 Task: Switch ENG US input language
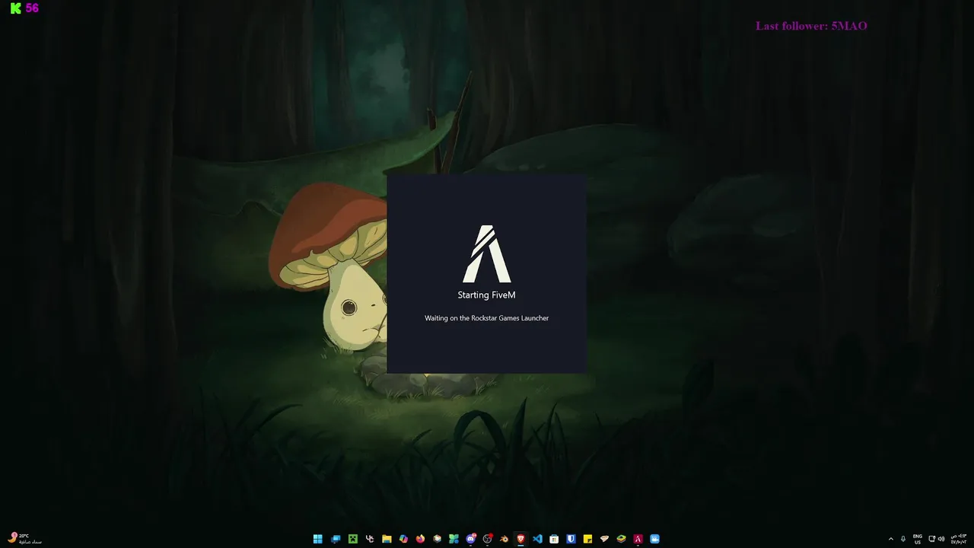(x=918, y=539)
